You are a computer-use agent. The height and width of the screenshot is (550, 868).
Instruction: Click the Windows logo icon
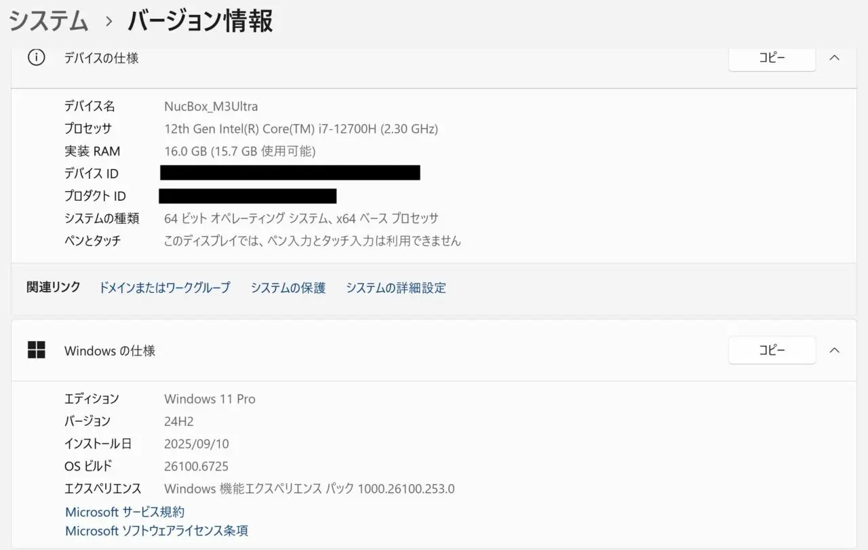click(x=36, y=350)
